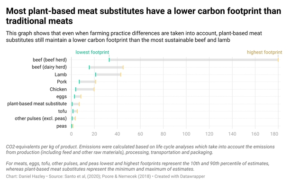Click the 'other pulses (excl. peas)' row label
This screenshot has height=185, width=291.
41,118
